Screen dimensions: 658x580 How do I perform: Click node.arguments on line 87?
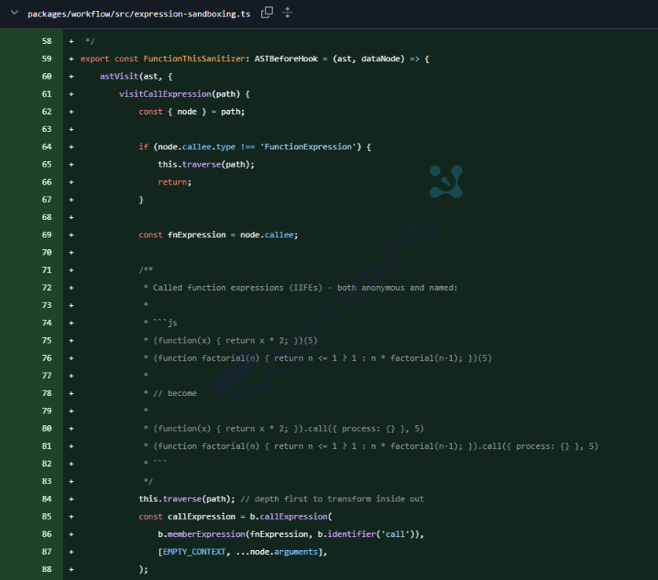pos(284,552)
